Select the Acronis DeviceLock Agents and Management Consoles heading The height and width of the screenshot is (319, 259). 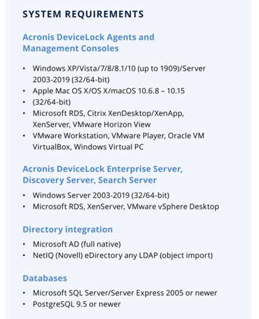[x=89, y=43]
